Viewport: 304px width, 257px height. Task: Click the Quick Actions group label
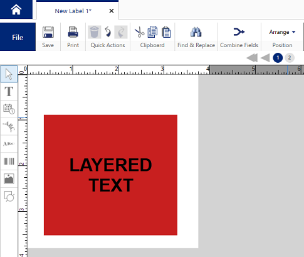point(108,45)
